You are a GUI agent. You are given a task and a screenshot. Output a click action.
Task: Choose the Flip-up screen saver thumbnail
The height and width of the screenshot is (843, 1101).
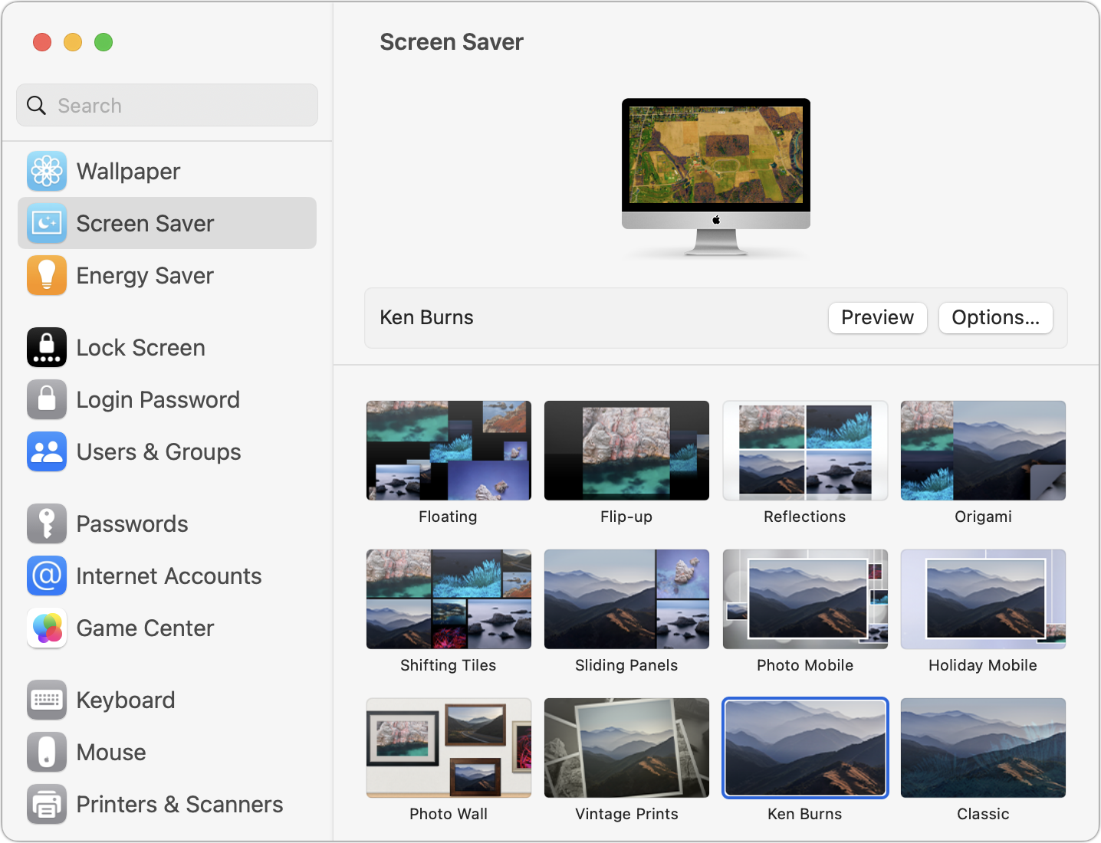tap(626, 451)
